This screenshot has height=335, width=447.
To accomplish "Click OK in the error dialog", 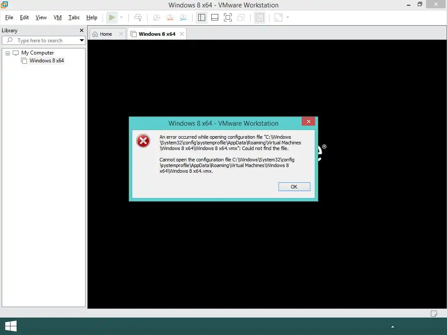I will tap(294, 187).
